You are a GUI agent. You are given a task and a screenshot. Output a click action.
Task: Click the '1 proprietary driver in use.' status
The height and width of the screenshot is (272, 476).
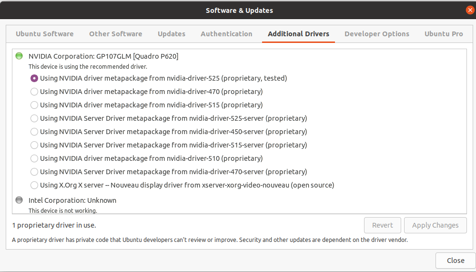[x=54, y=225]
